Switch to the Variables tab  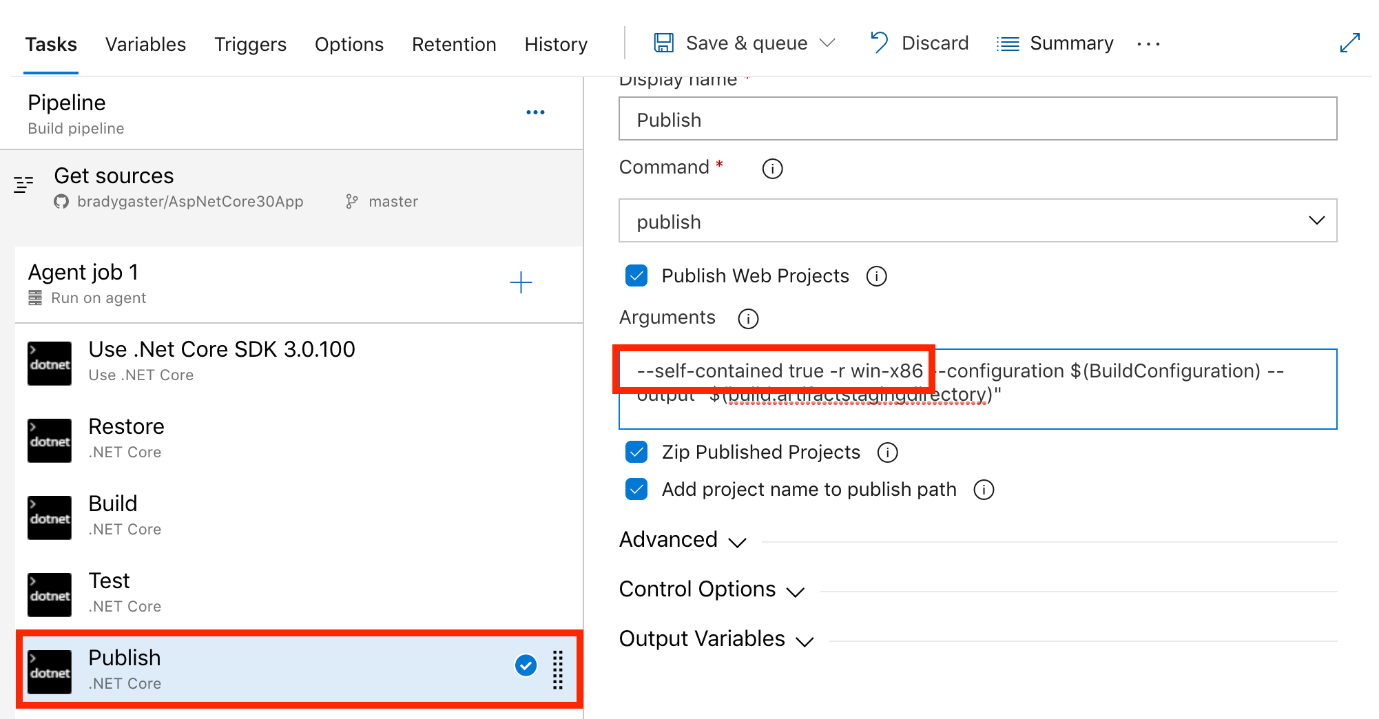(145, 45)
